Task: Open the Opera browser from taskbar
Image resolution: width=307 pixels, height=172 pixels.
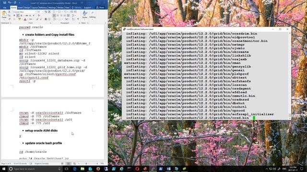Action: (137, 169)
